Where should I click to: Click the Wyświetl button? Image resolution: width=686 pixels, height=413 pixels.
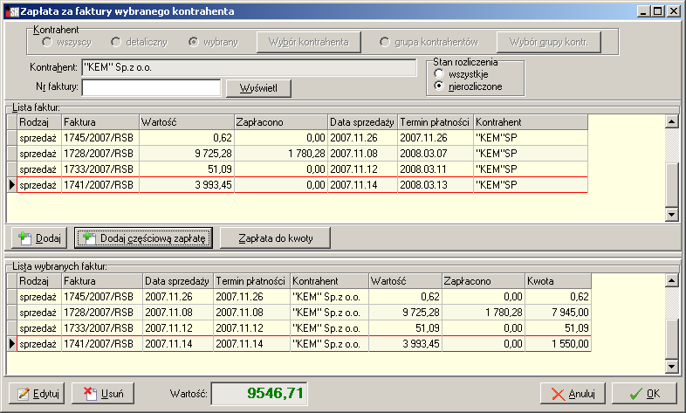[258, 88]
